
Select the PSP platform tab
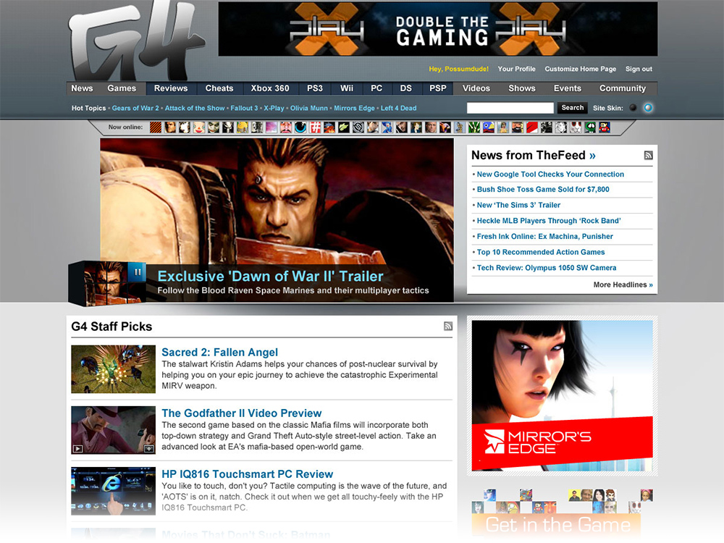(438, 88)
